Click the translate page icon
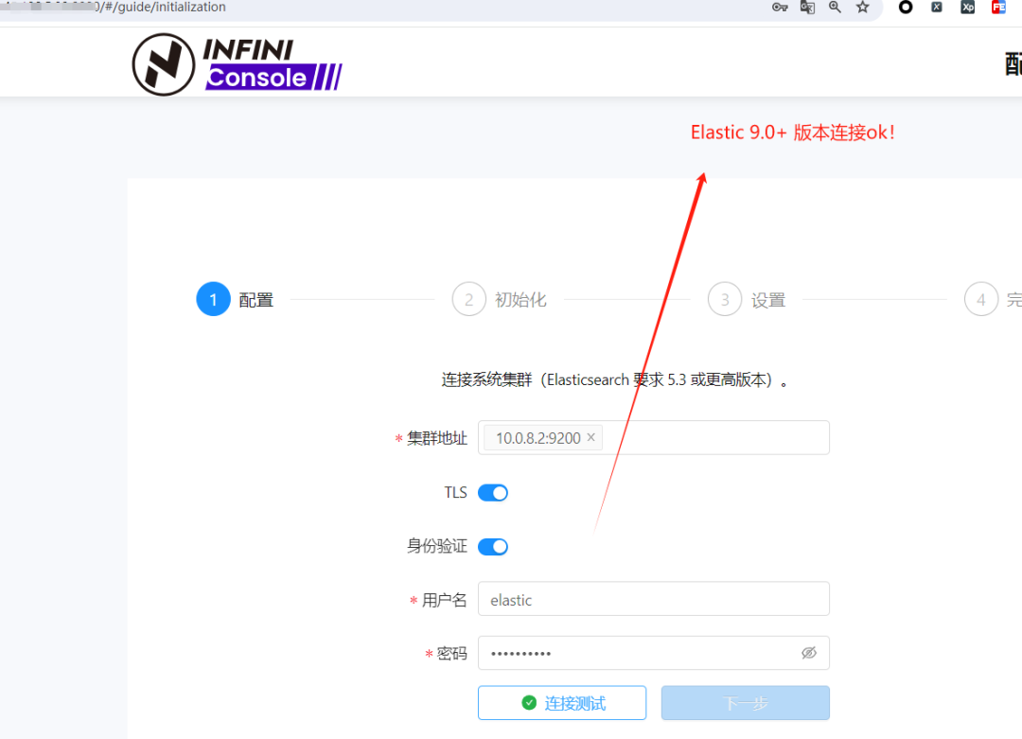 pyautogui.click(x=807, y=8)
